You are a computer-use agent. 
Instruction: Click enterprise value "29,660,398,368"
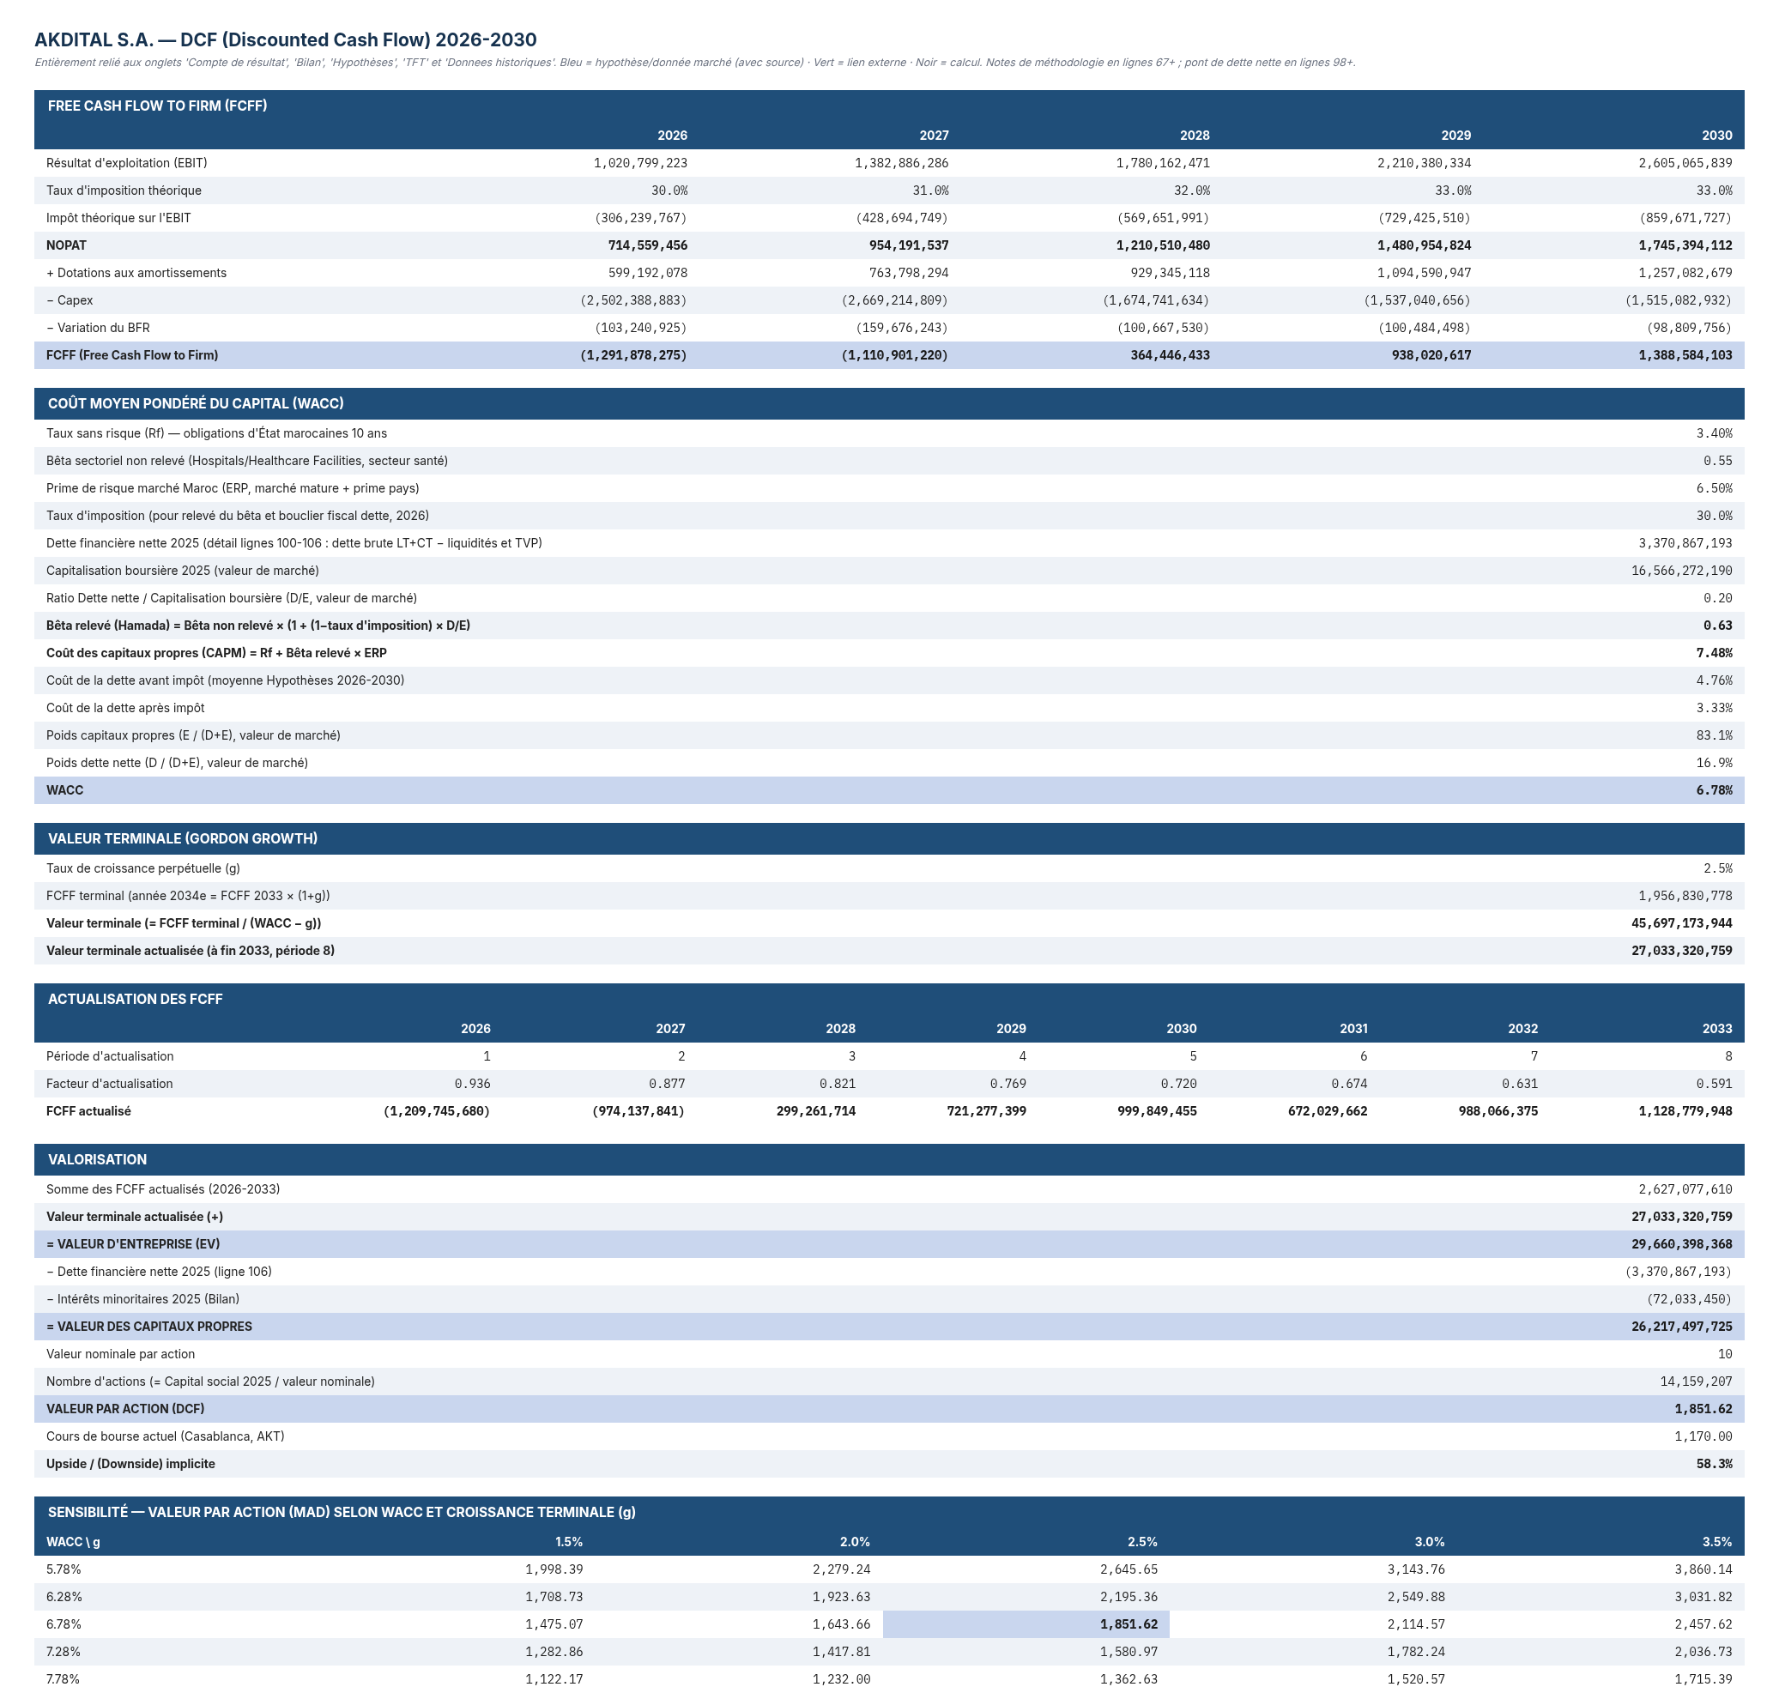[1681, 1244]
